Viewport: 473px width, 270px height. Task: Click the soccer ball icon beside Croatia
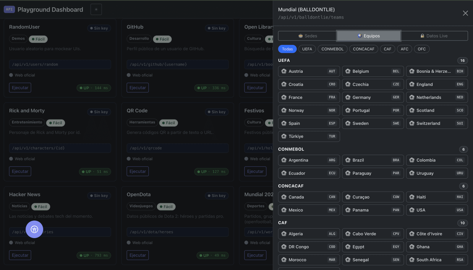point(284,84)
